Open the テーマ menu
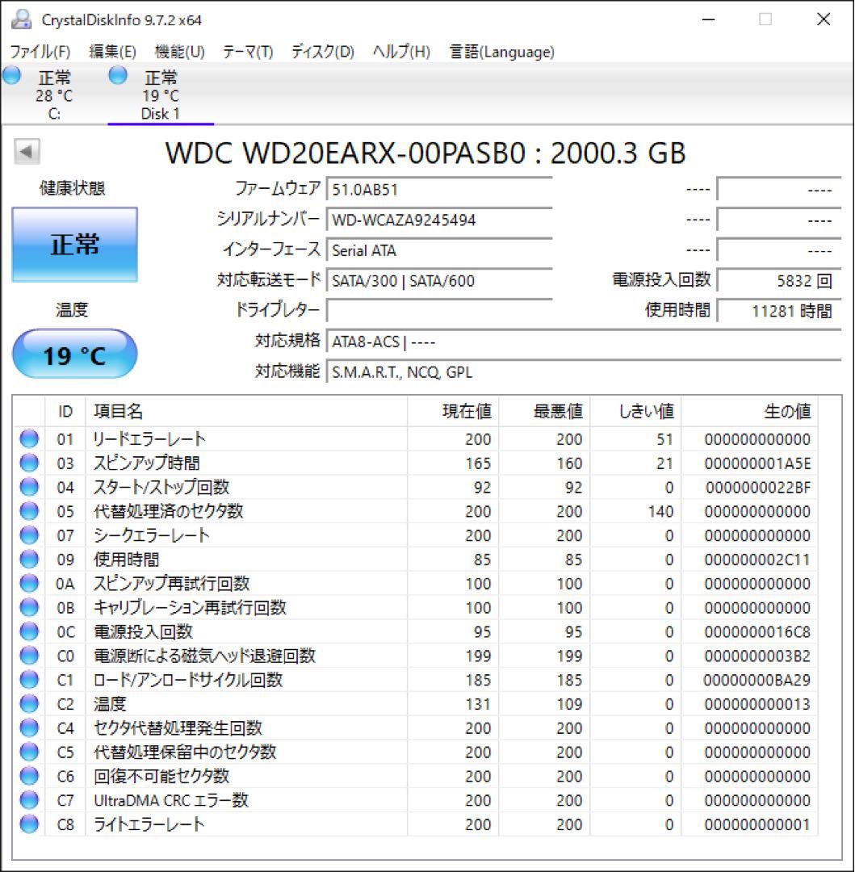Image resolution: width=855 pixels, height=872 pixels. click(248, 51)
